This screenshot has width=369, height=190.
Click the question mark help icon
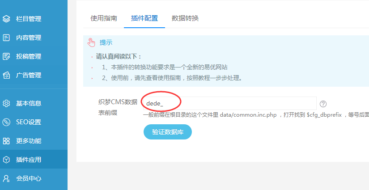323,104
